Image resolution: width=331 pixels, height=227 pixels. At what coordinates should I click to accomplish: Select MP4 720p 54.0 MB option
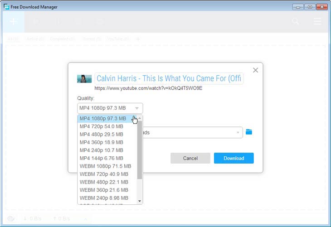coord(107,126)
